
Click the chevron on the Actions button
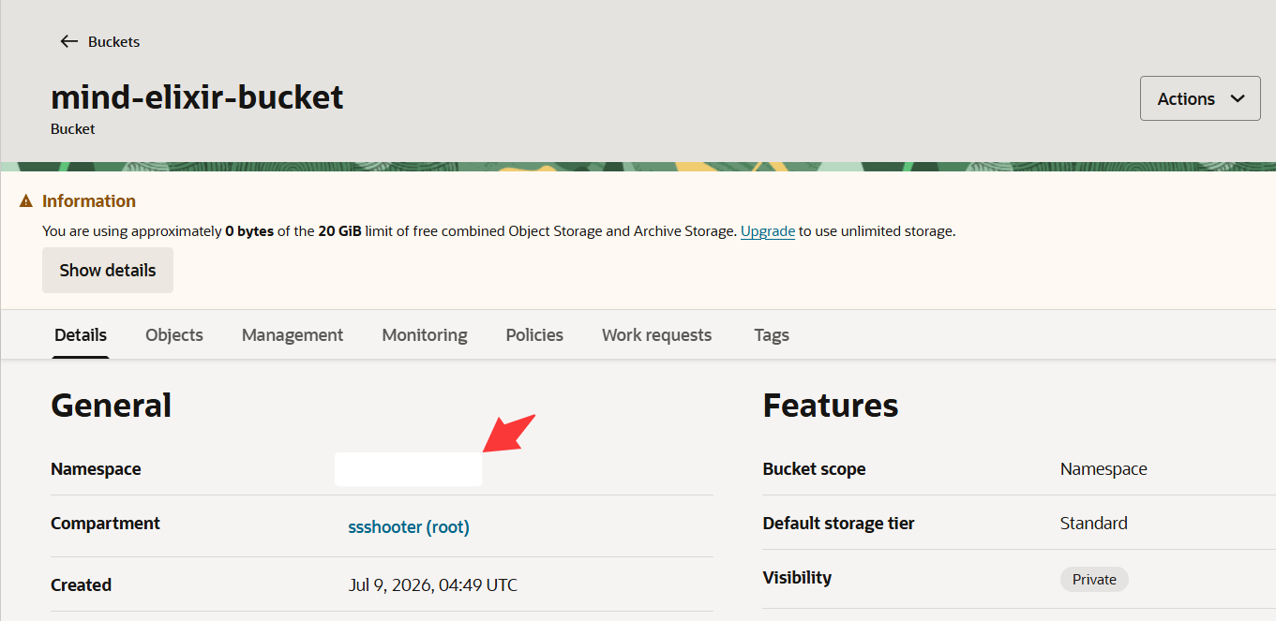(1238, 99)
